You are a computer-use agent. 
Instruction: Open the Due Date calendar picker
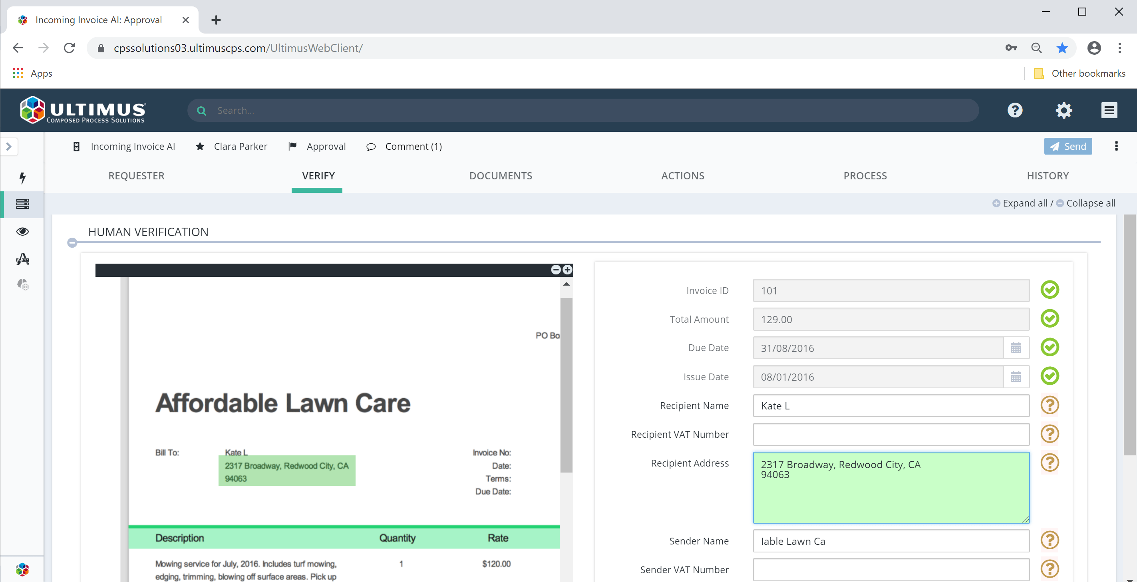click(1017, 348)
